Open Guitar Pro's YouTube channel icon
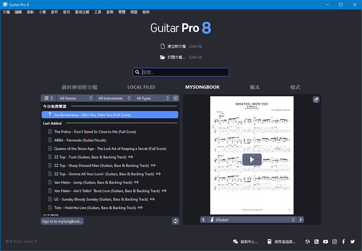 [325, 242]
